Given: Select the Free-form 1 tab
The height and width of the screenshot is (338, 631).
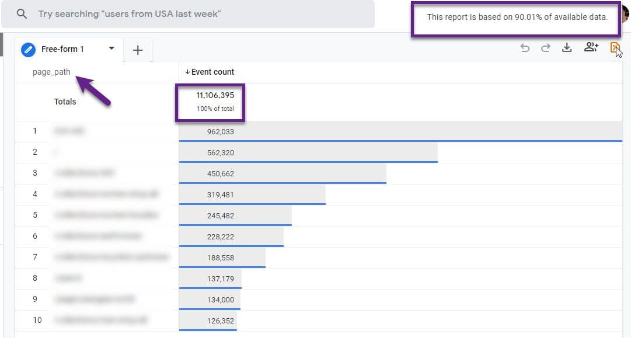Looking at the screenshot, I should click(x=62, y=50).
